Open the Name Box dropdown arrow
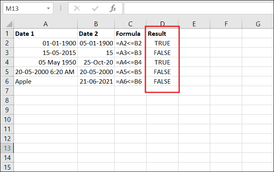 coord(48,8)
